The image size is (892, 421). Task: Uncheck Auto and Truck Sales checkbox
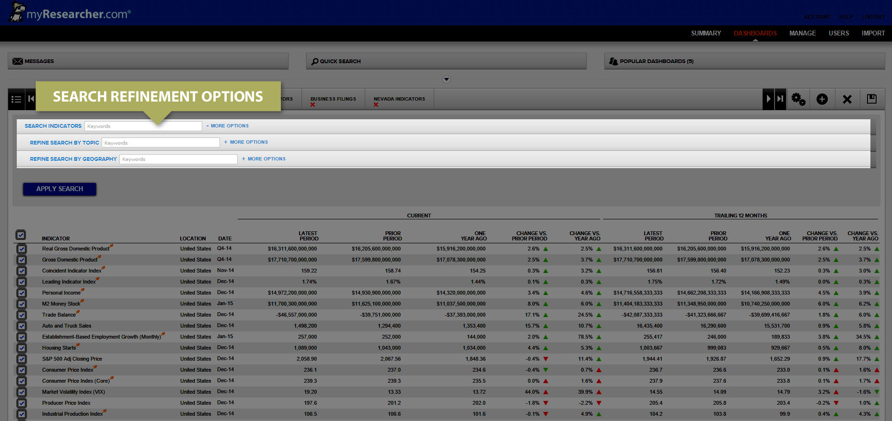(22, 326)
